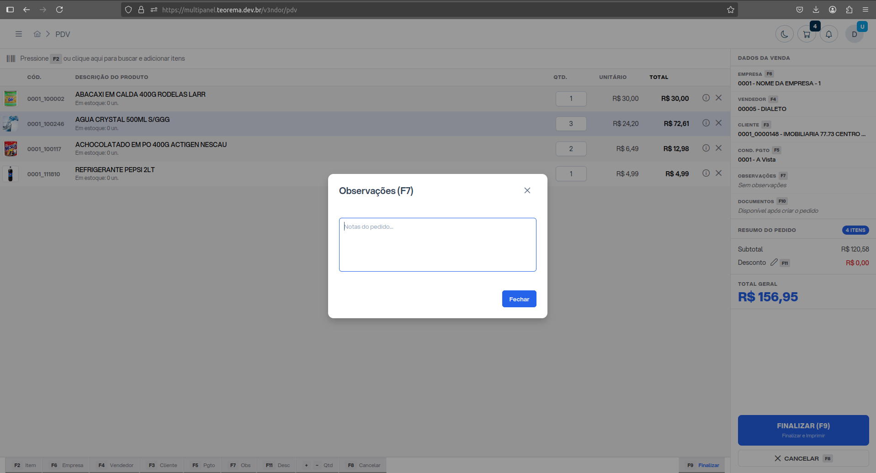
Task: Open the shopping cart icon
Action: 807,34
